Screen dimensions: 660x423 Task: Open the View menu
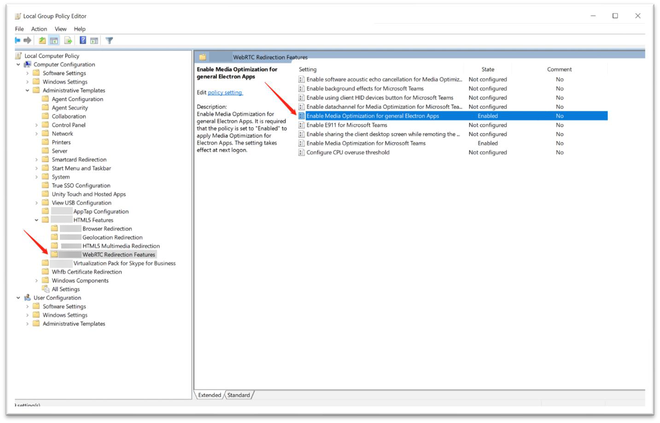[60, 29]
